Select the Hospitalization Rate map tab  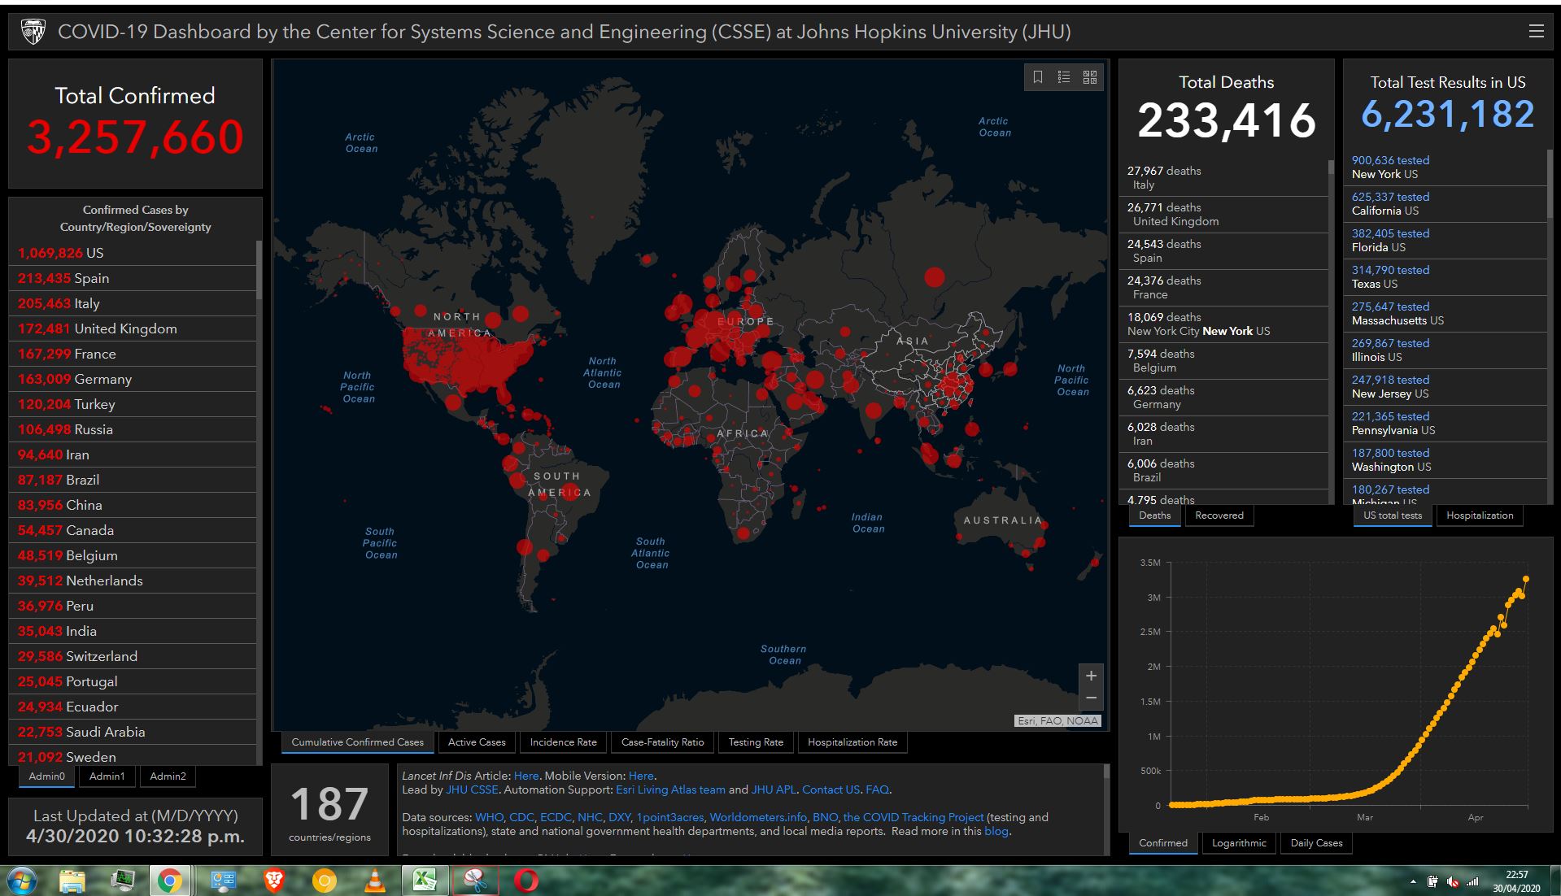point(852,742)
